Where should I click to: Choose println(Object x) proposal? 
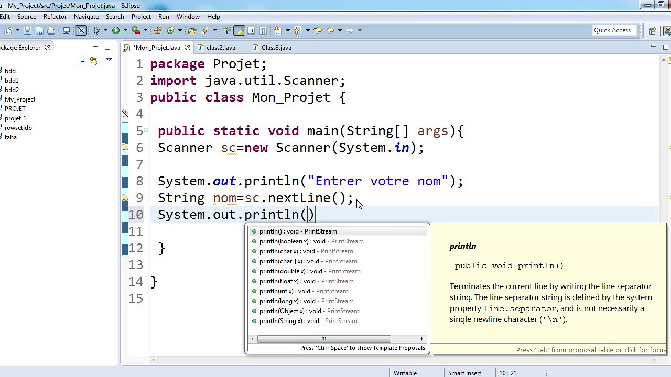338,311
